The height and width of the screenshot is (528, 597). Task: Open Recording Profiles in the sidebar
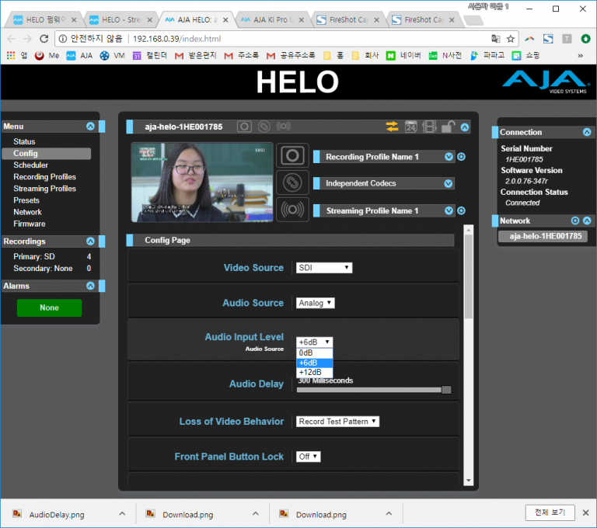click(44, 177)
